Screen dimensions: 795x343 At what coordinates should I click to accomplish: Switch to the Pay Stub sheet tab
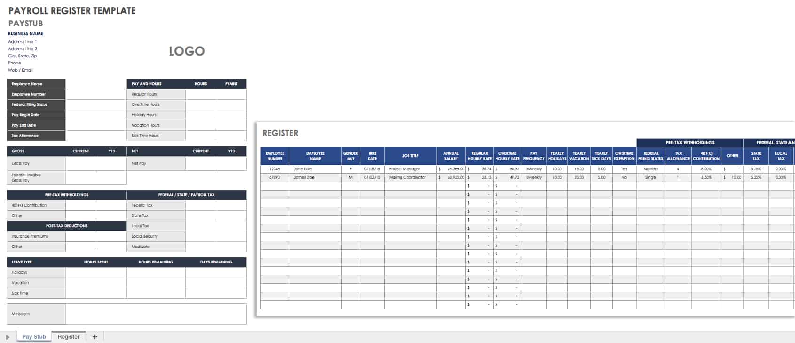coord(34,337)
